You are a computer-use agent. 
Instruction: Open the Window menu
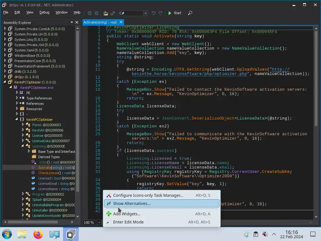62,12
